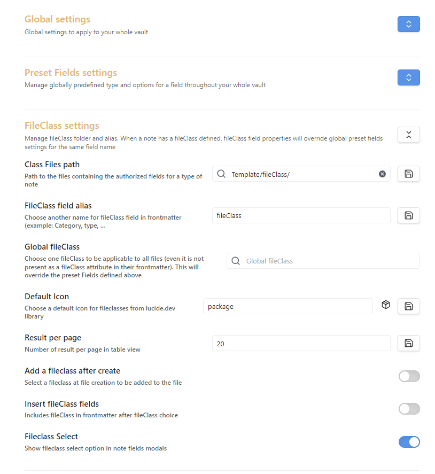
Task: Click the package icon preview
Action: pos(386,305)
